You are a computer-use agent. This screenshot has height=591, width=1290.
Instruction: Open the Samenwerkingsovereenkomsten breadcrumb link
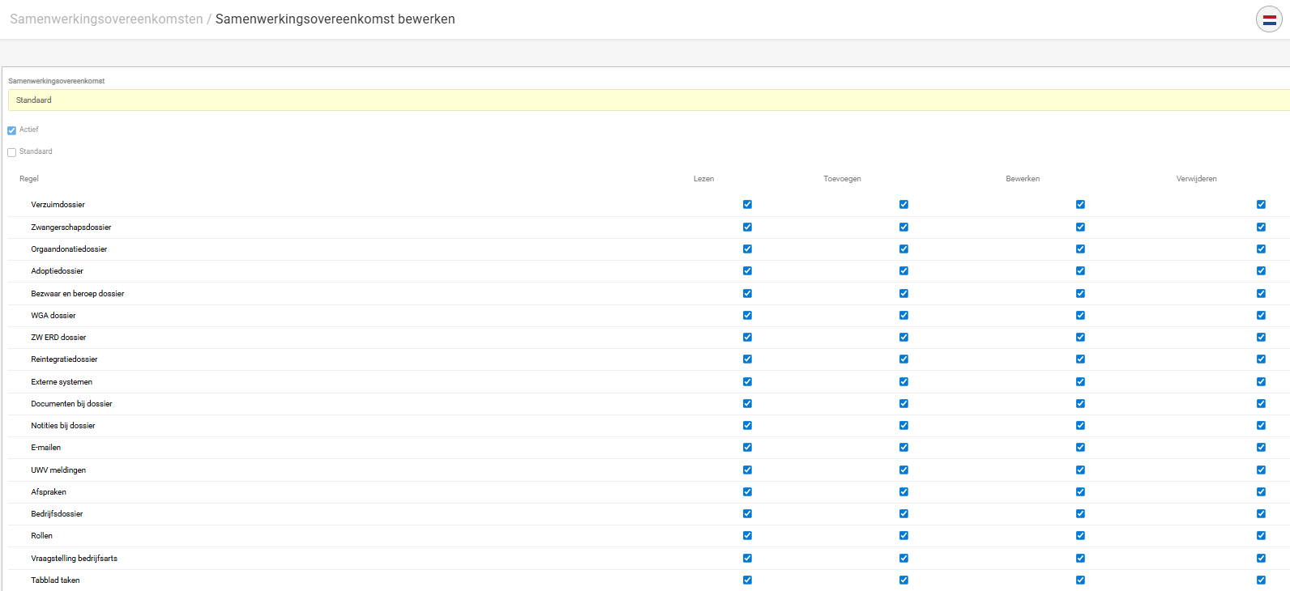click(106, 19)
